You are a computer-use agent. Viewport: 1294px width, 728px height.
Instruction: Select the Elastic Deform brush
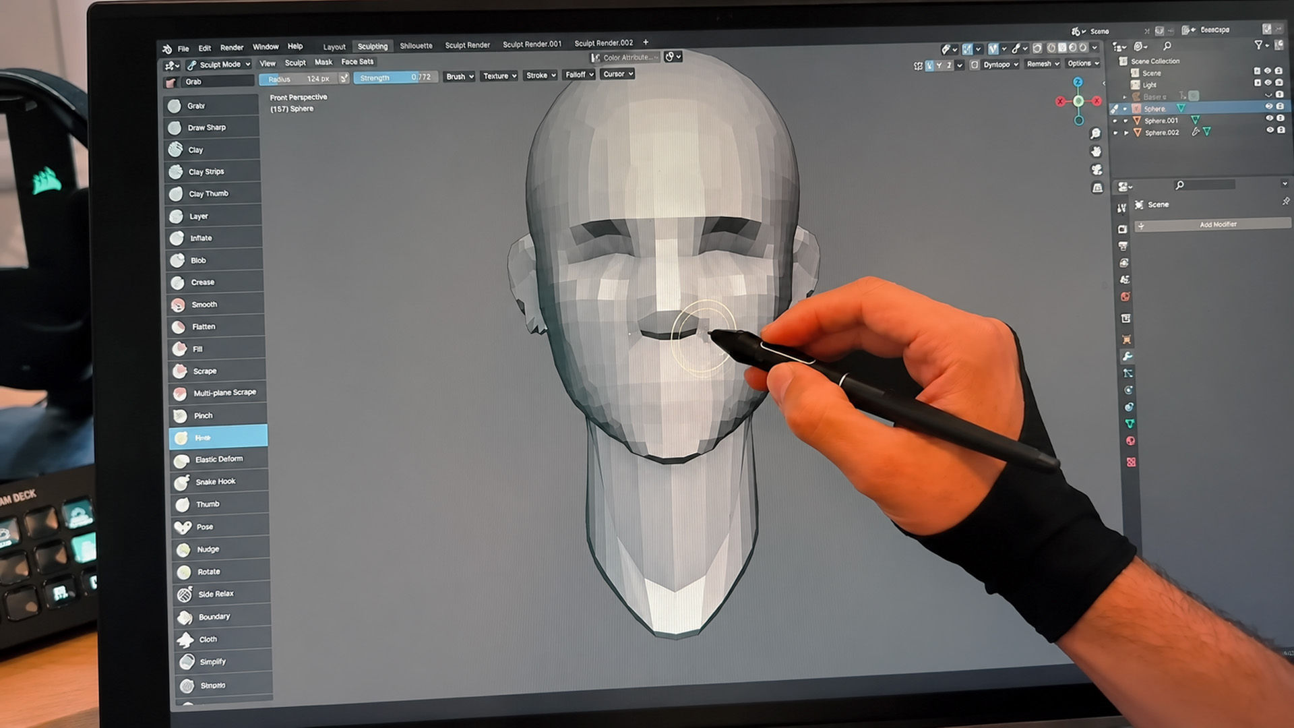pos(219,460)
